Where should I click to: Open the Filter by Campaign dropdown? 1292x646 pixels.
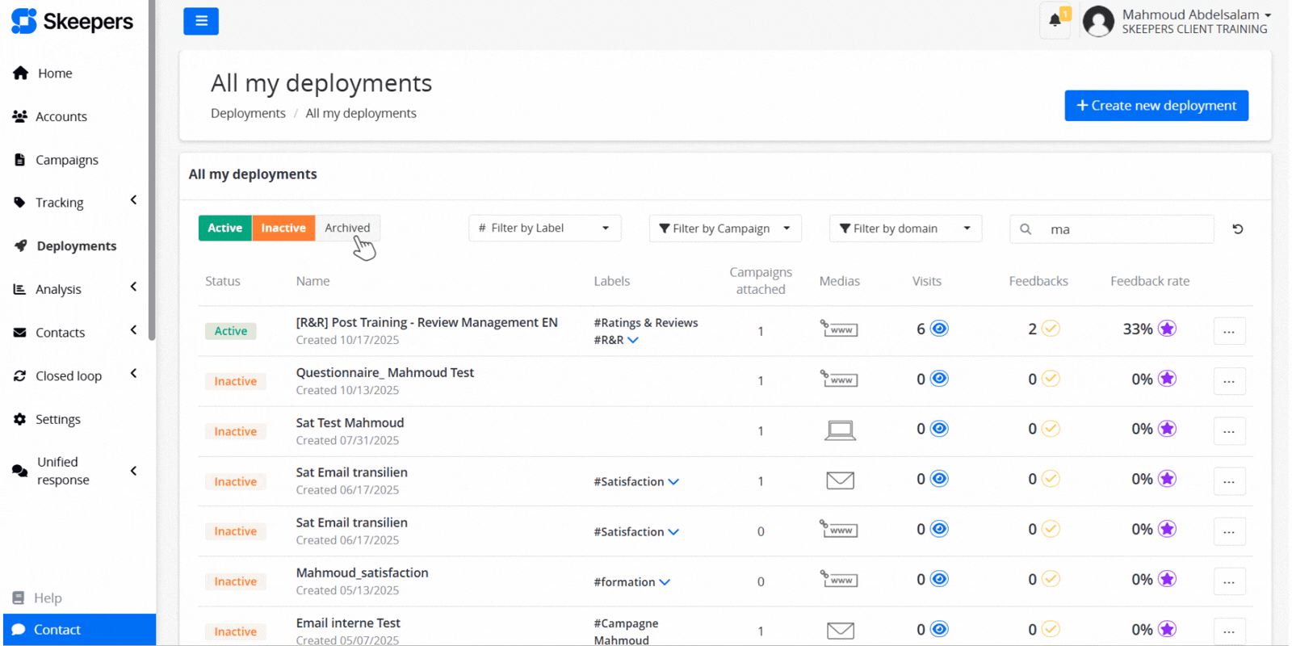724,229
